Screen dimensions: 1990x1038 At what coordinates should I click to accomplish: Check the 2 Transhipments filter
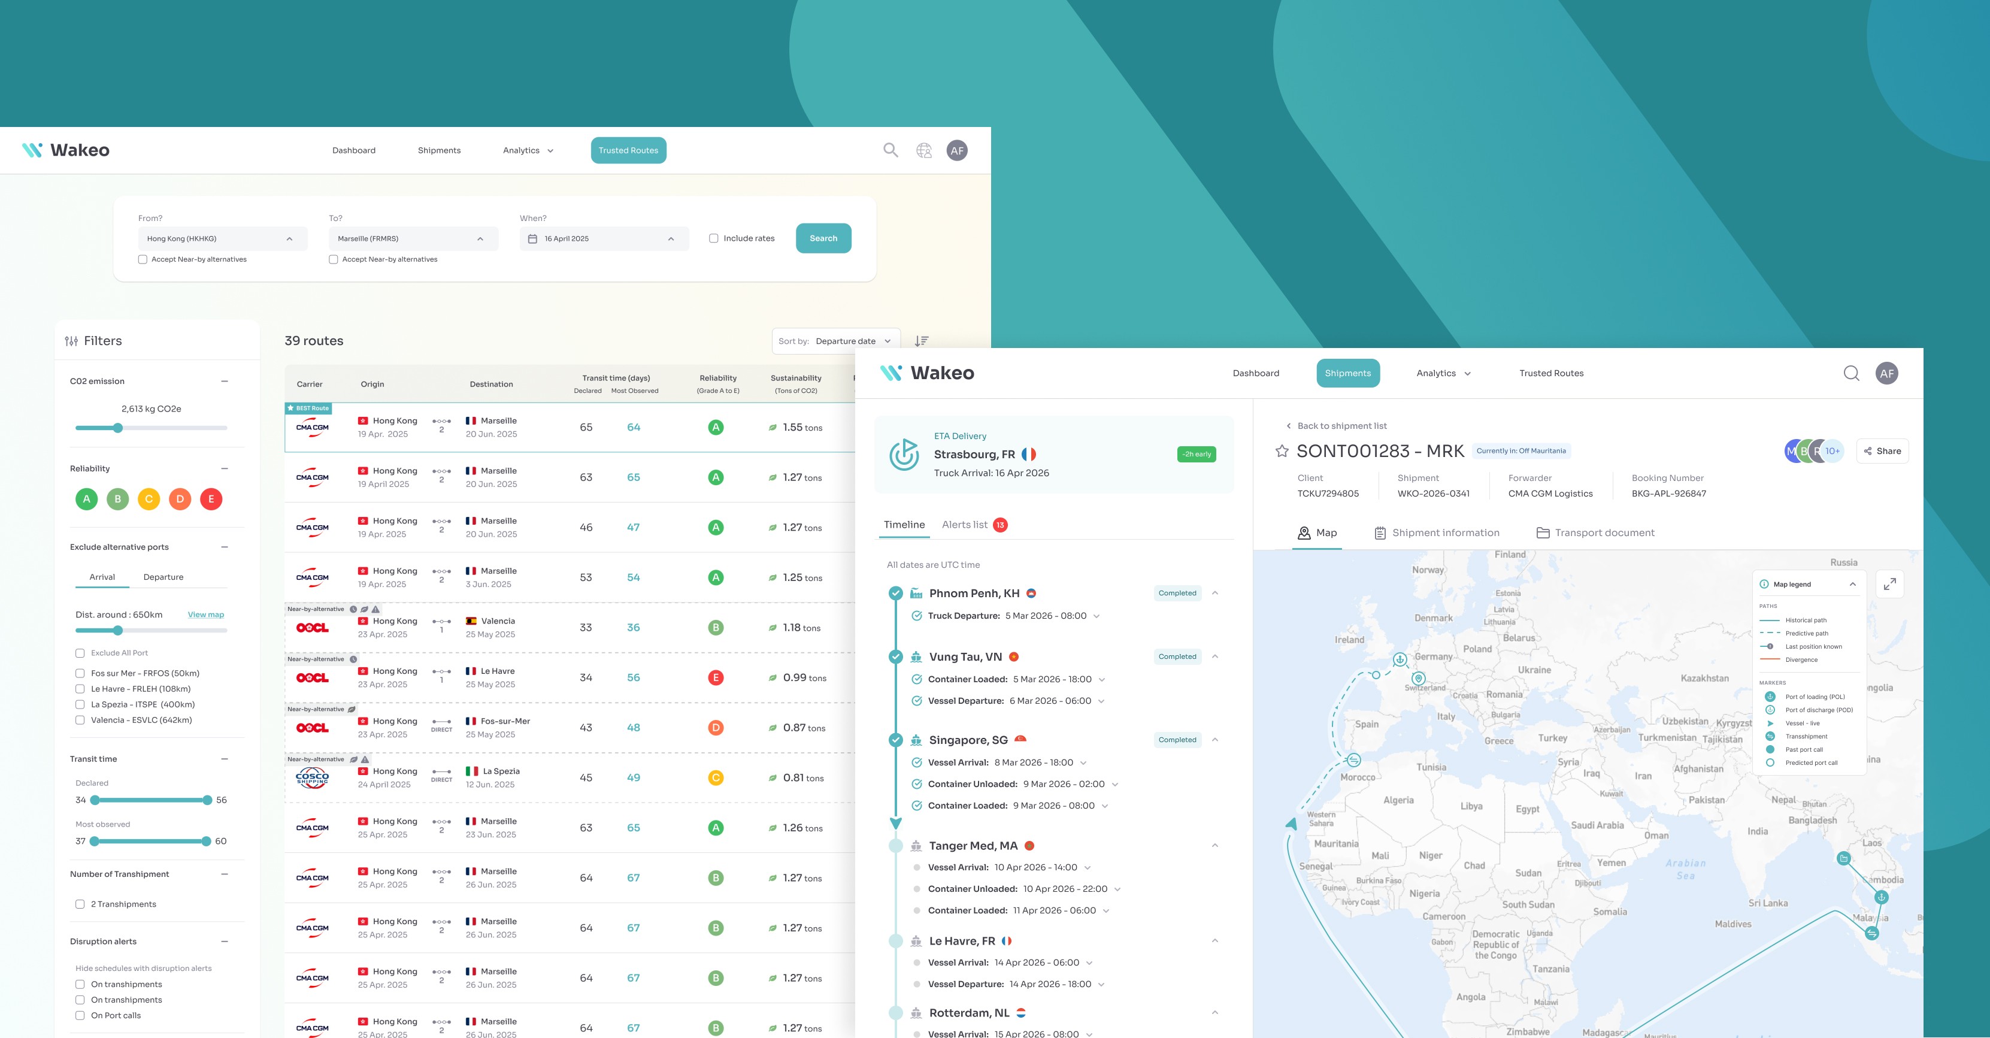[x=80, y=904]
